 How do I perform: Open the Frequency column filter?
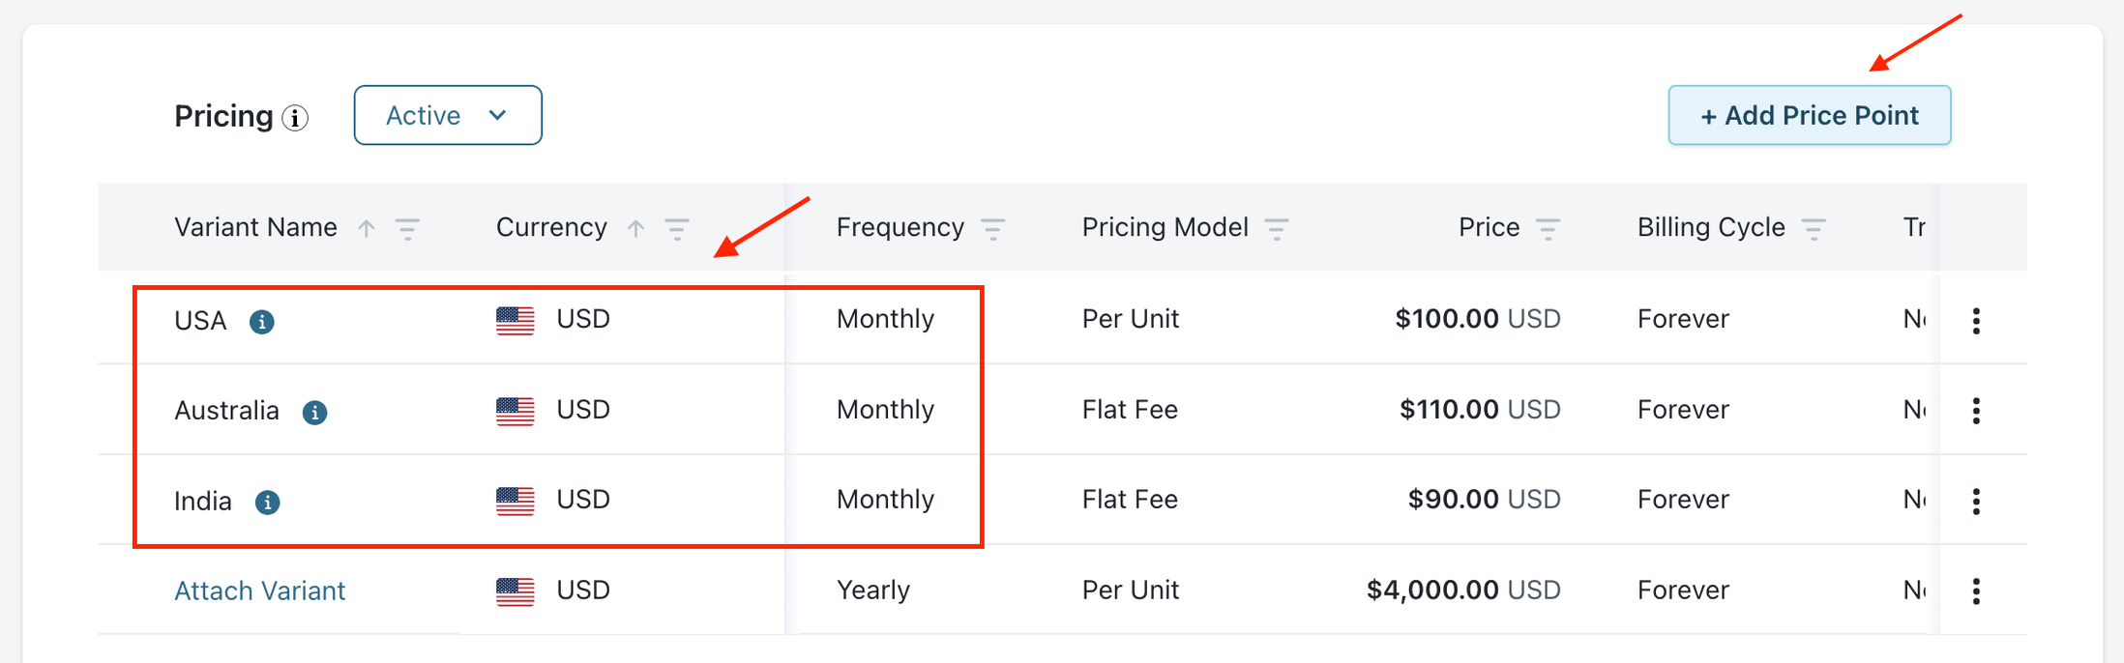tap(992, 228)
